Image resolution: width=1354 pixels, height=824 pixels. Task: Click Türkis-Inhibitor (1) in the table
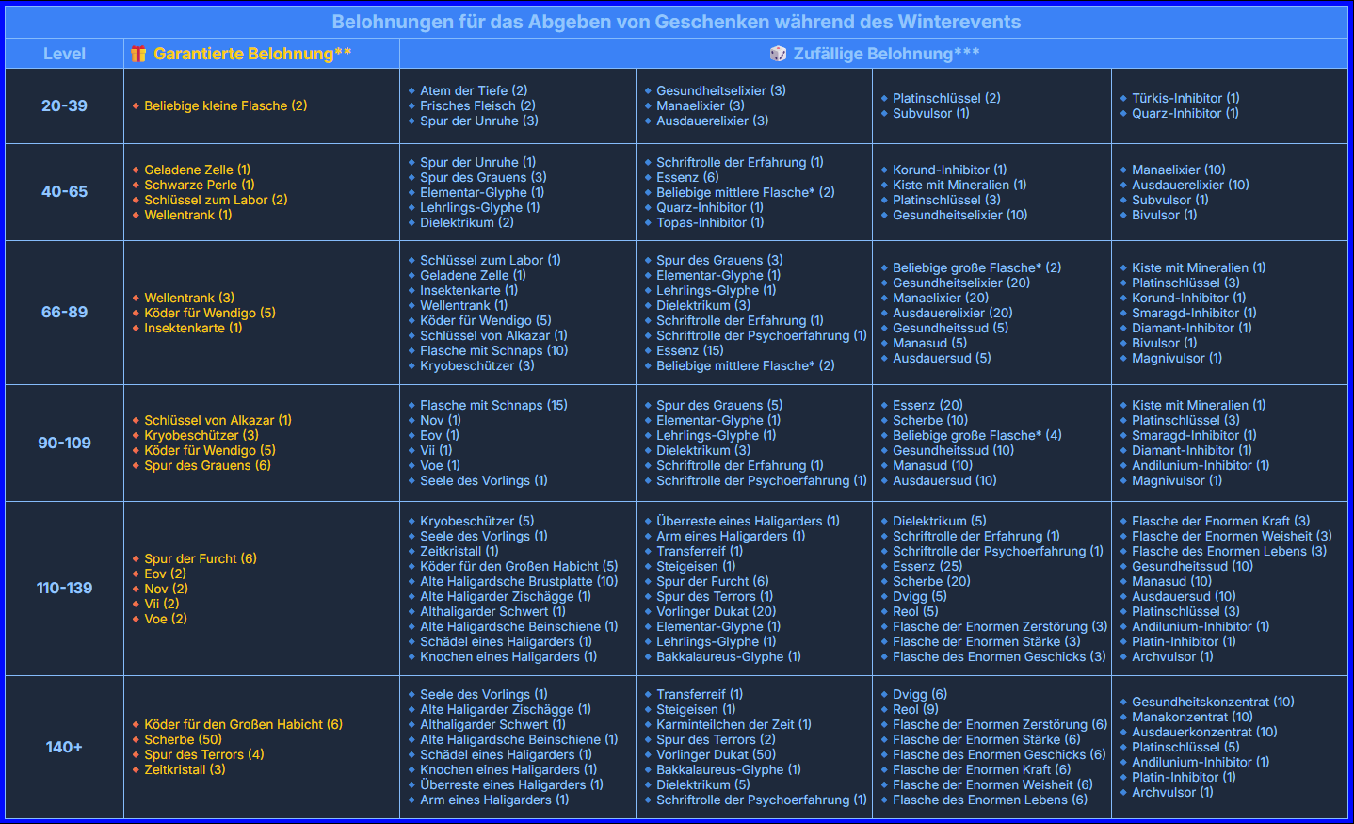[x=1185, y=98]
